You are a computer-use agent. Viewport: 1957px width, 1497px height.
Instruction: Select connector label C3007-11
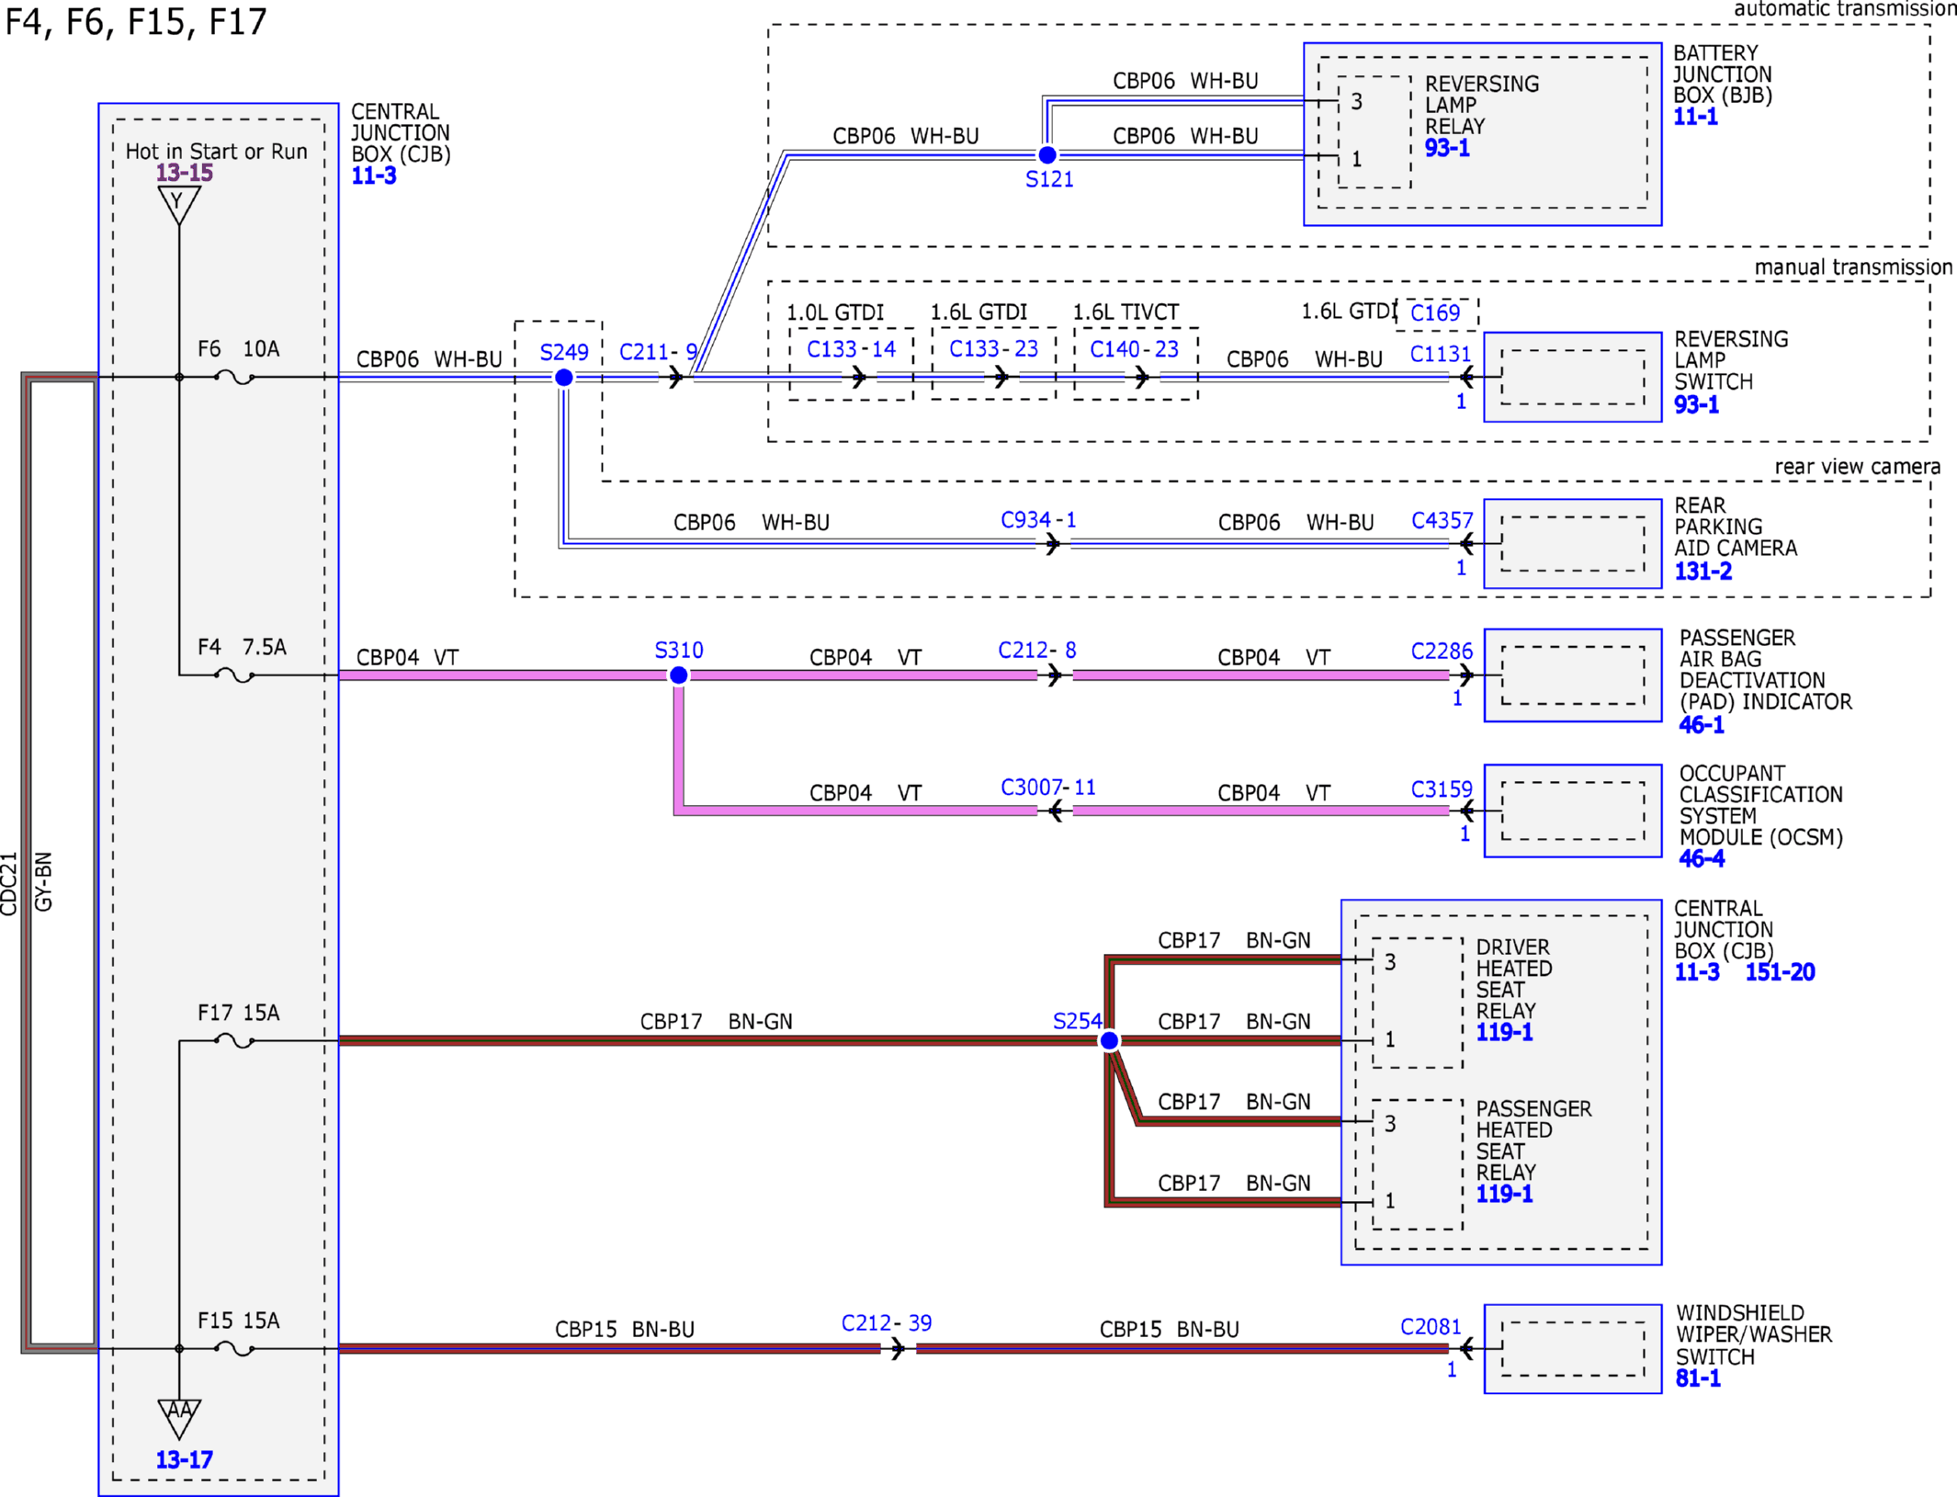[x=1047, y=788]
